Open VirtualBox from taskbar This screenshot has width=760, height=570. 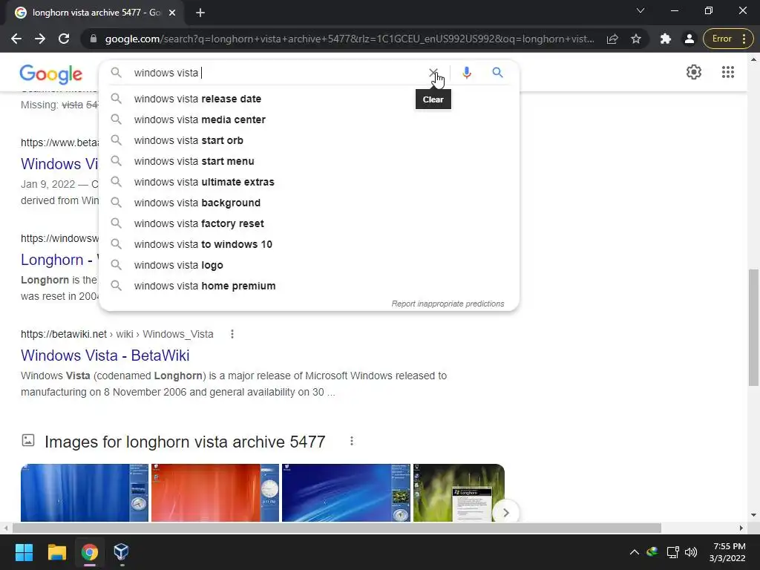[121, 552]
